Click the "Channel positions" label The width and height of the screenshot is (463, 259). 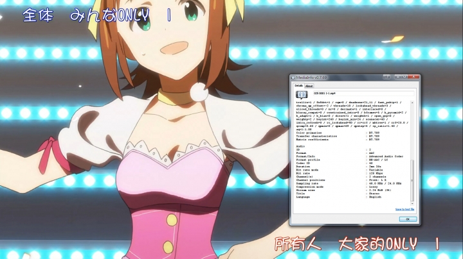pos(311,180)
